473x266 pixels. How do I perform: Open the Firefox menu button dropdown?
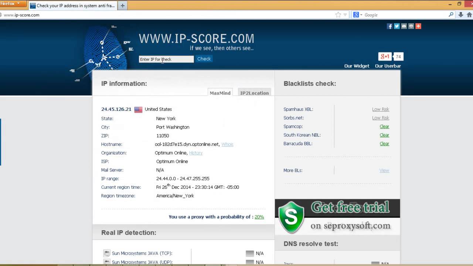pos(13,4)
